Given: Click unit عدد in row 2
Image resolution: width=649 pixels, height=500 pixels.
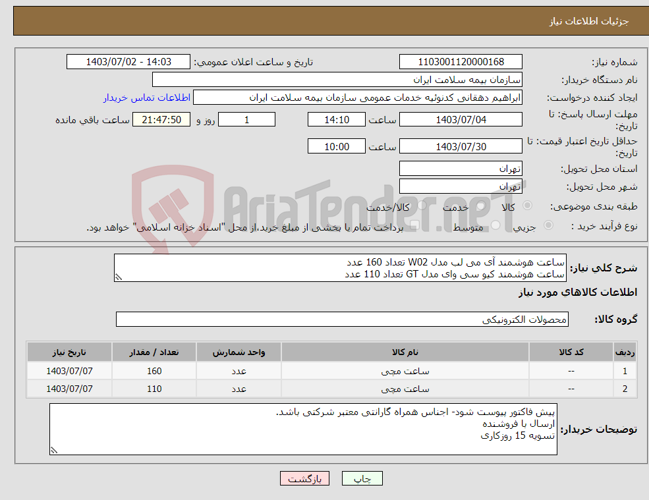Looking at the screenshot, I should 239,389.
